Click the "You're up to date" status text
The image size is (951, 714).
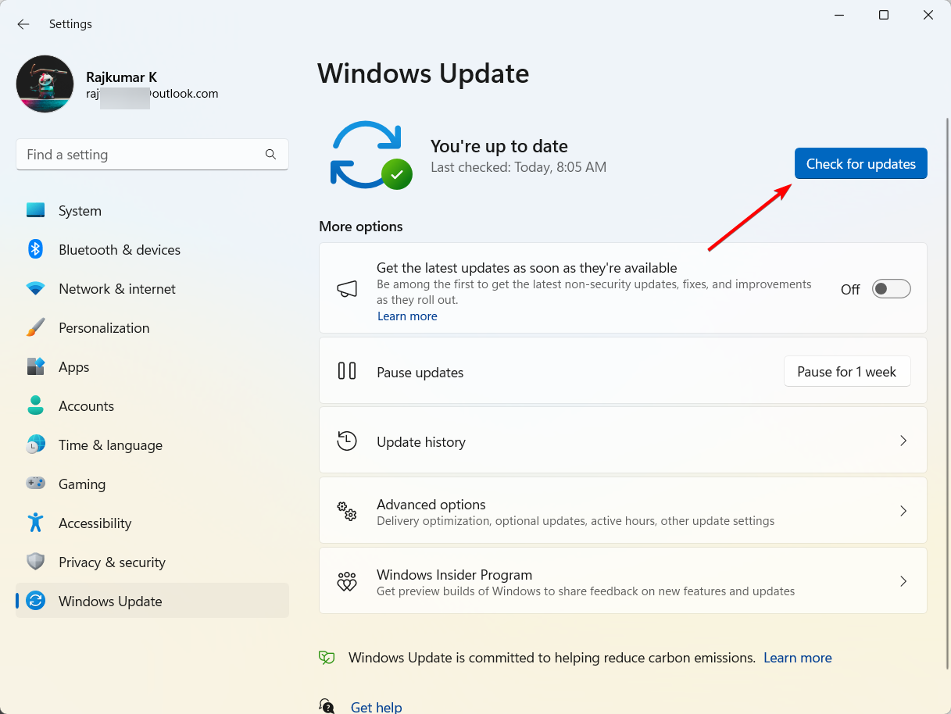(499, 146)
